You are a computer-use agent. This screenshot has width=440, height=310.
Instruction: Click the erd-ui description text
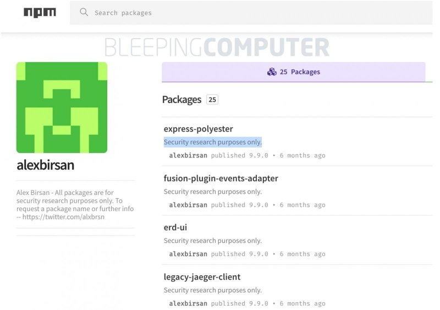[x=212, y=241]
